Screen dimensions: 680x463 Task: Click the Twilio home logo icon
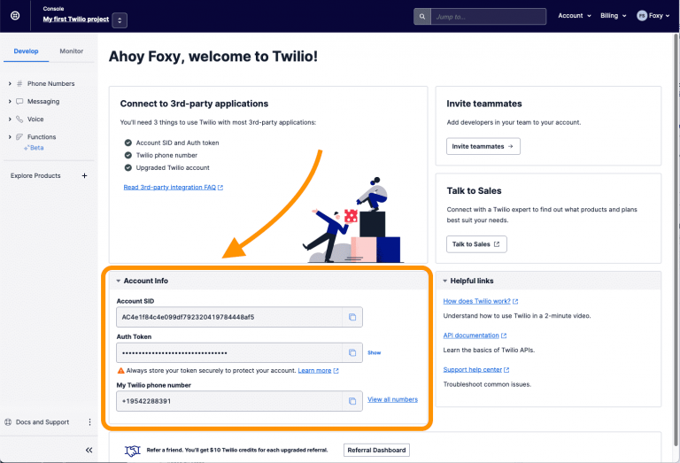coord(15,16)
